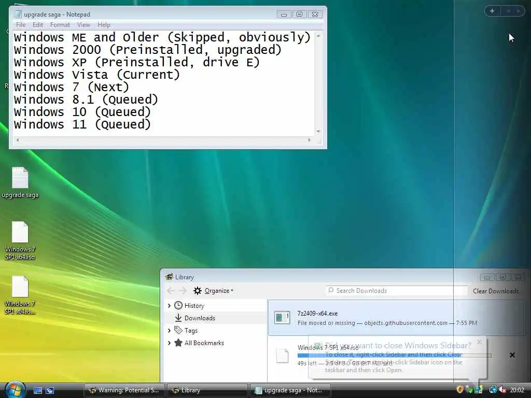Open Notepad File menu
The image size is (531, 398).
[21, 25]
